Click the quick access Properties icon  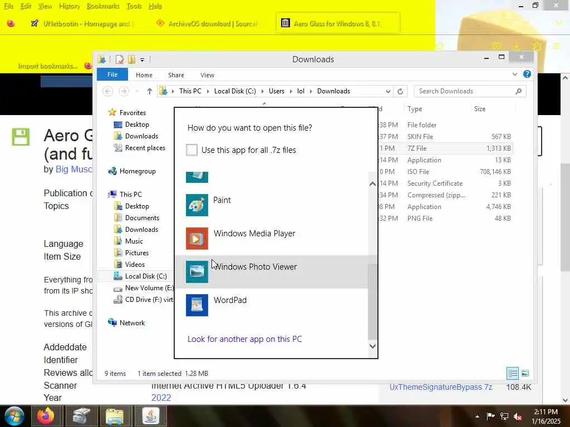[x=120, y=59]
